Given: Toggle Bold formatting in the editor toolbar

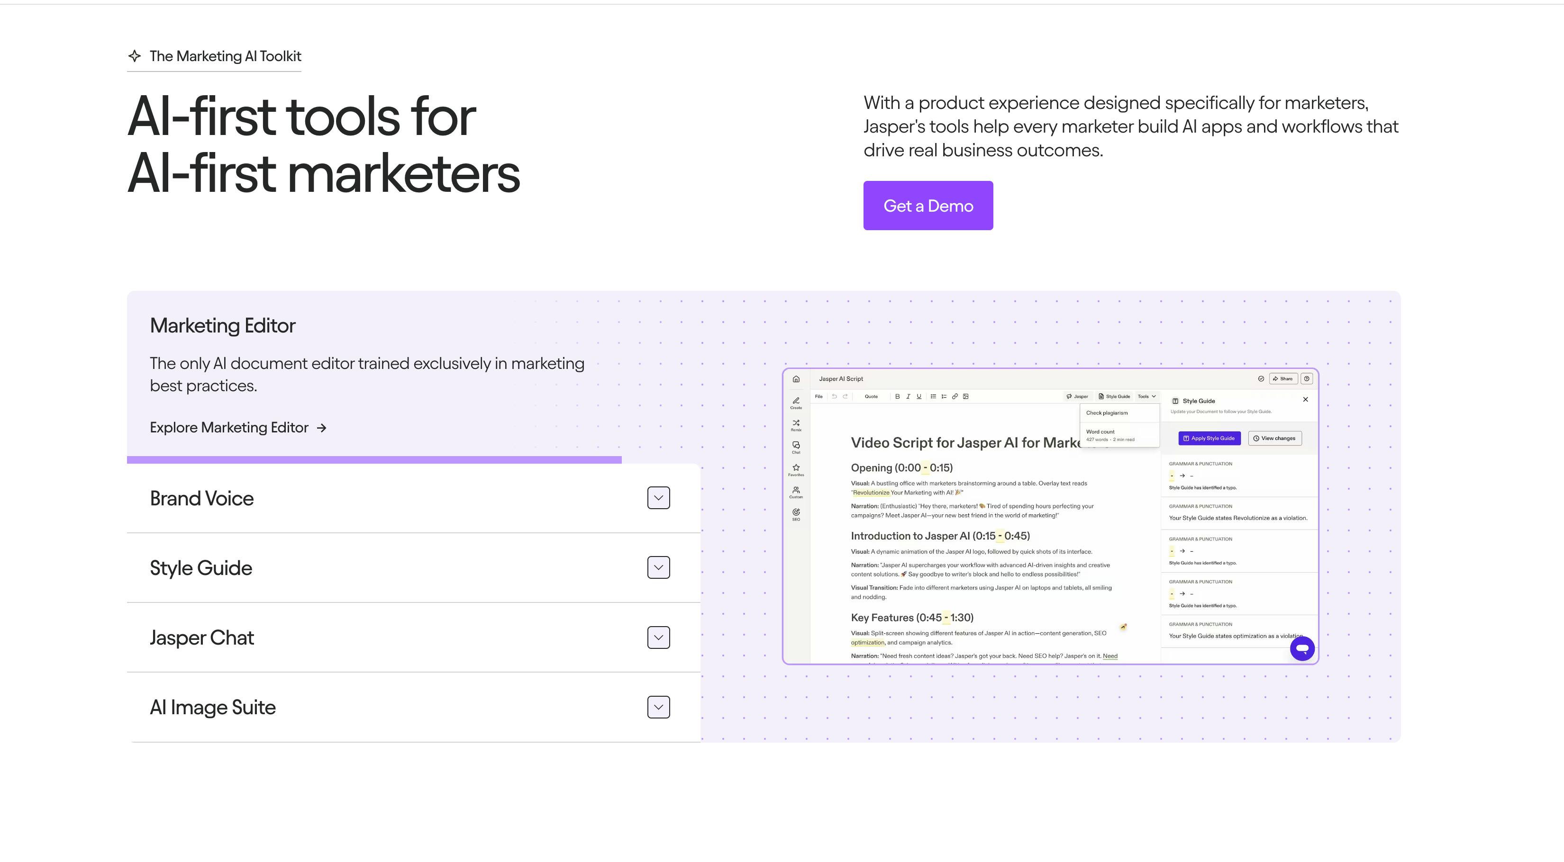Looking at the screenshot, I should tap(897, 397).
